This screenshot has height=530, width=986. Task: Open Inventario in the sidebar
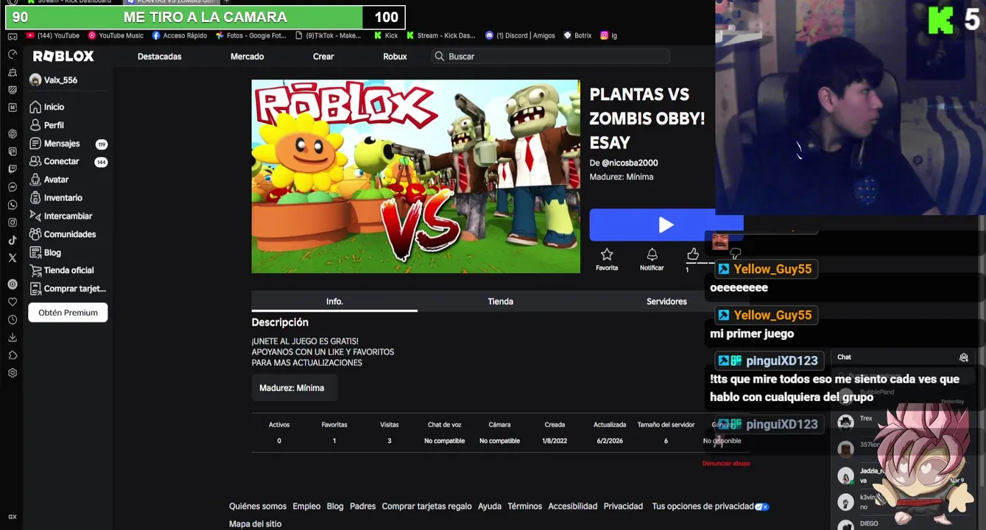[x=56, y=197]
